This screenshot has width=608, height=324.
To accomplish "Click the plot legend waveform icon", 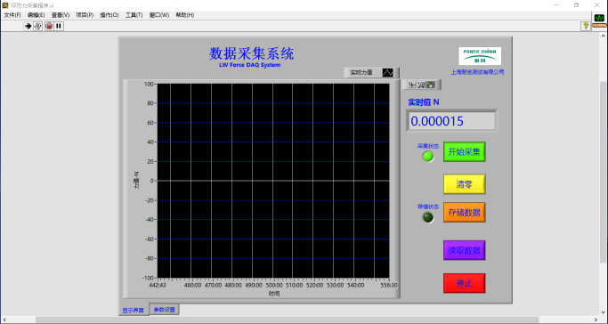I will tap(388, 72).
